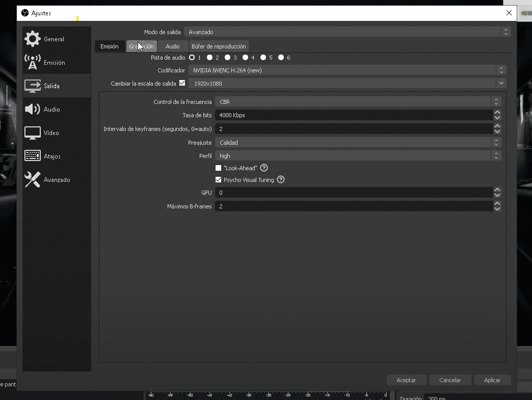The height and width of the screenshot is (400, 532).
Task: Open the General settings gear icon
Action: click(x=33, y=39)
